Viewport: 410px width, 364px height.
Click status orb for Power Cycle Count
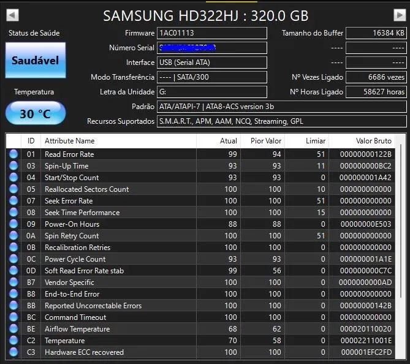coord(13,259)
